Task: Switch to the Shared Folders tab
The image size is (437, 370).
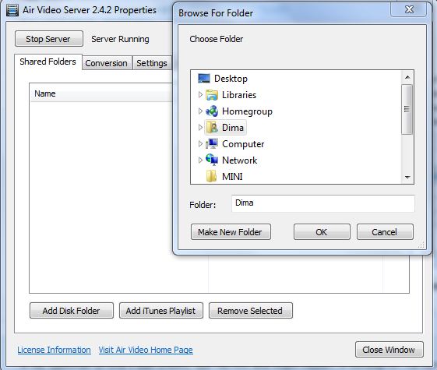Action: [48, 62]
